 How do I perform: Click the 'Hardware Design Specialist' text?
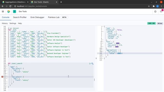pos(58,37)
